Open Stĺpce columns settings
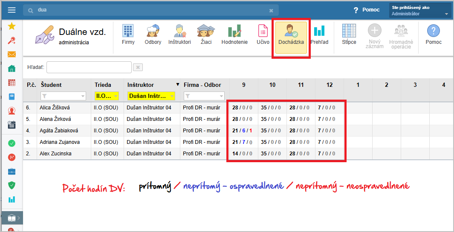This screenshot has height=232, width=454. (349, 35)
